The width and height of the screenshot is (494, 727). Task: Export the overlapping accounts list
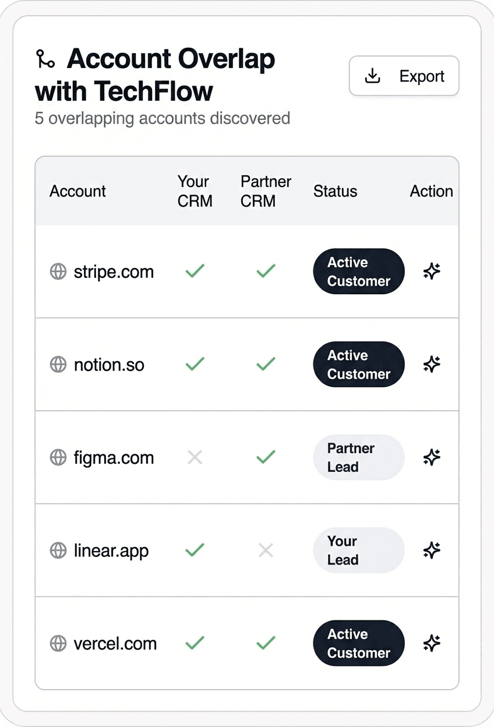tap(404, 76)
